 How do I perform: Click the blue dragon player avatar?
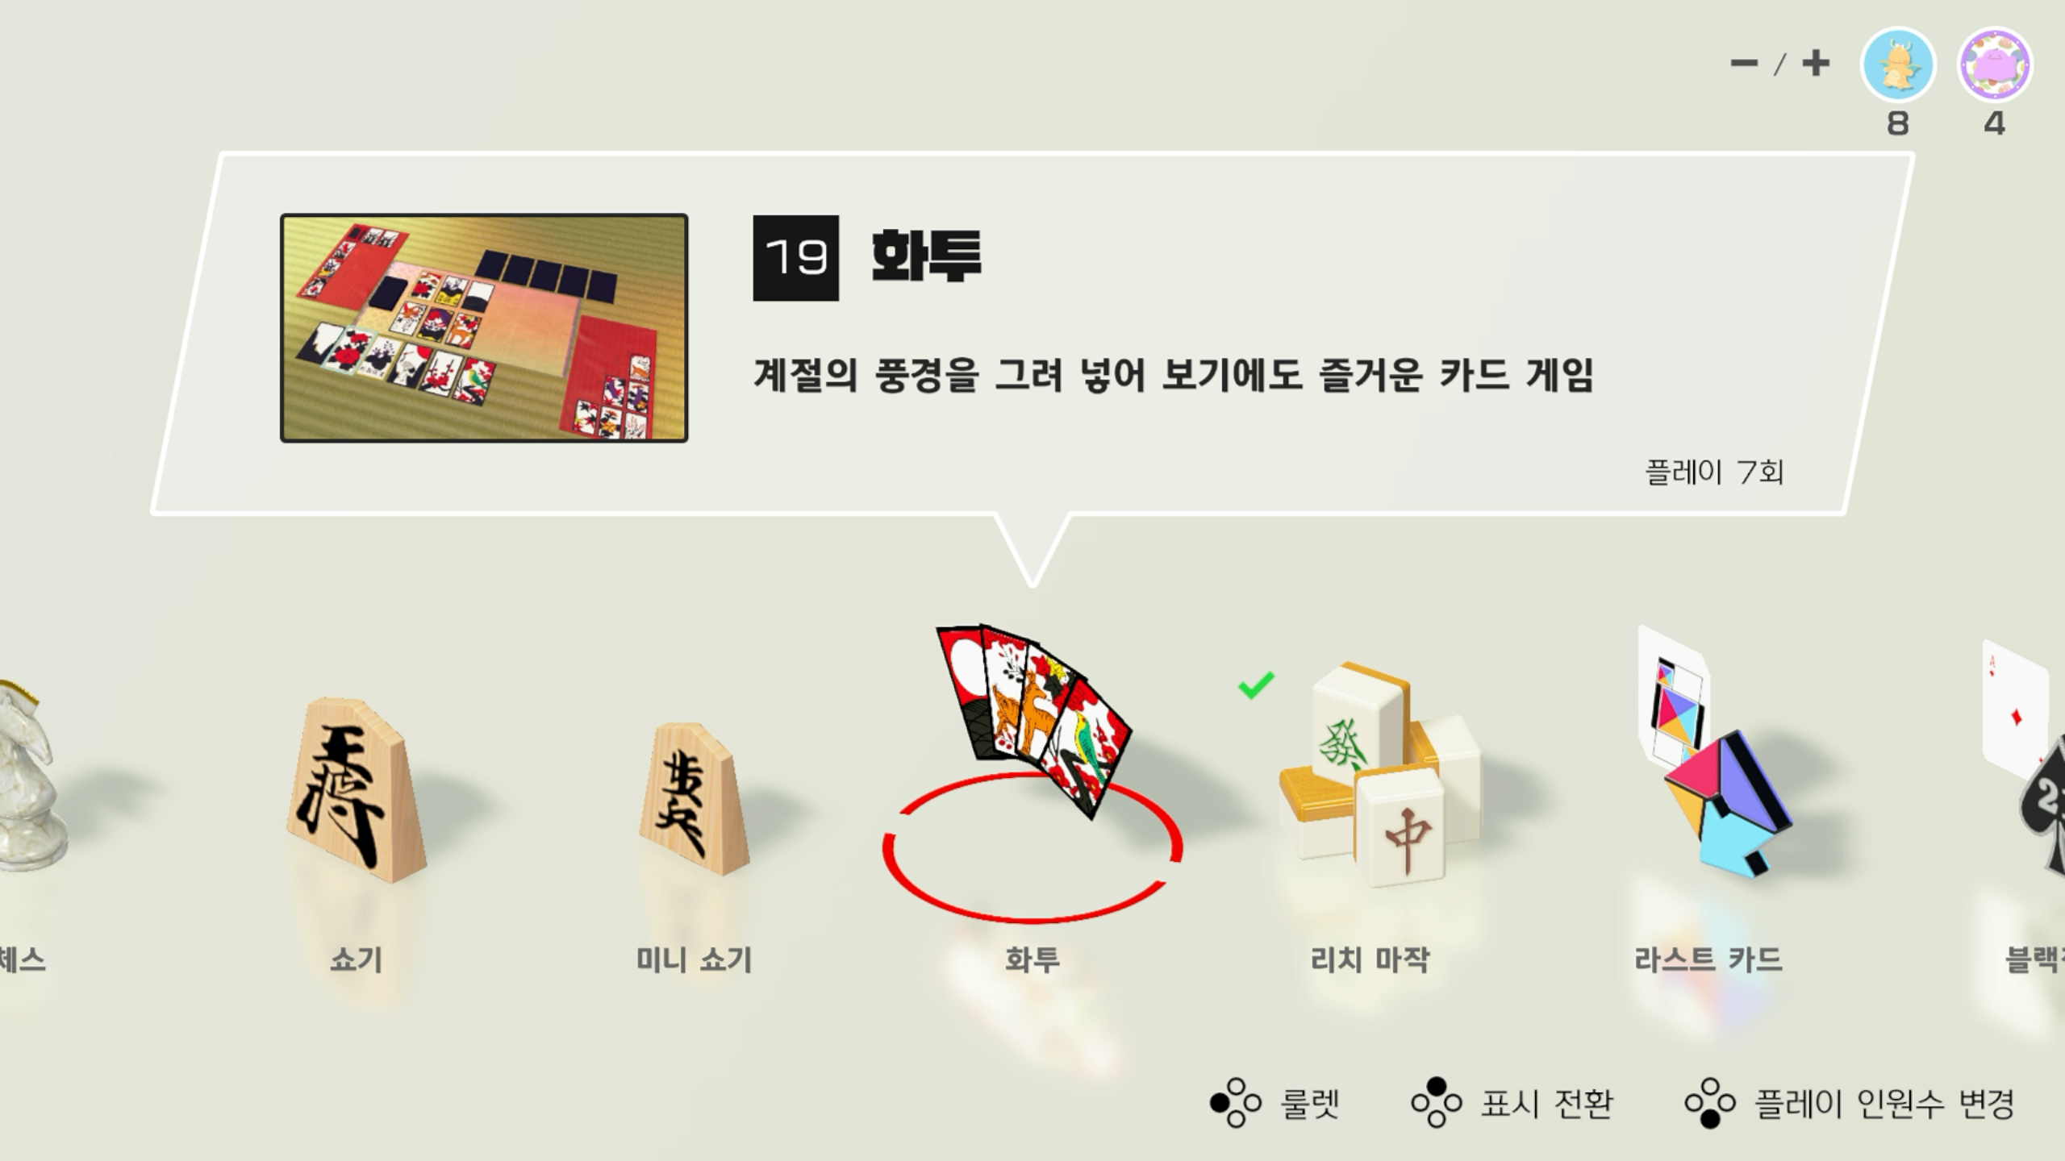[x=1897, y=65]
